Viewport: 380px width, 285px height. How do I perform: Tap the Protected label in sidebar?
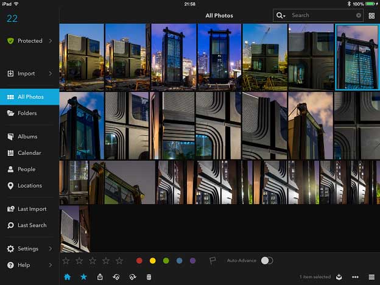[x=30, y=41]
